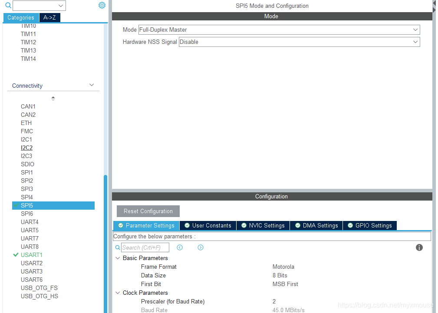This screenshot has height=313, width=438.
Task: Click the Prescaler value 2
Action: click(274, 301)
